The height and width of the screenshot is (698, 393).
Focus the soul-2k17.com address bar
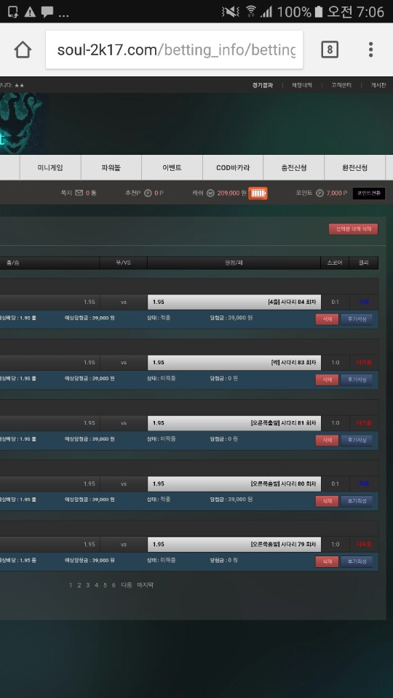click(174, 49)
